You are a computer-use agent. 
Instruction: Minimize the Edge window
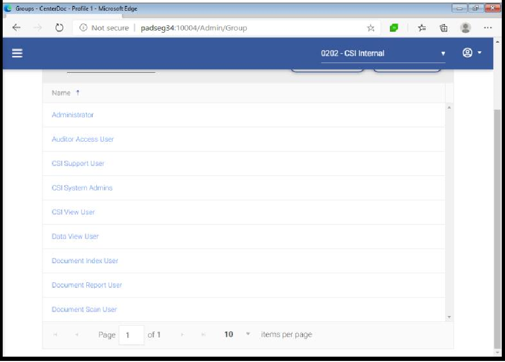pos(459,9)
